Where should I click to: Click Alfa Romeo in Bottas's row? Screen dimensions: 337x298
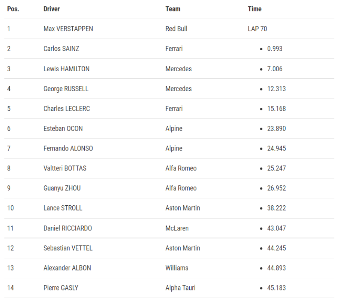(181, 168)
